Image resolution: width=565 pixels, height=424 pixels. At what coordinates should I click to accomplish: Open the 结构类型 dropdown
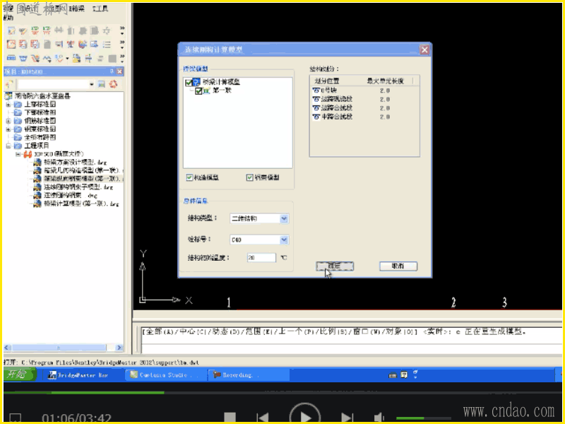pos(284,218)
